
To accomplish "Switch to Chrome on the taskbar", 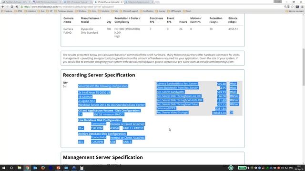I will 27,168.
